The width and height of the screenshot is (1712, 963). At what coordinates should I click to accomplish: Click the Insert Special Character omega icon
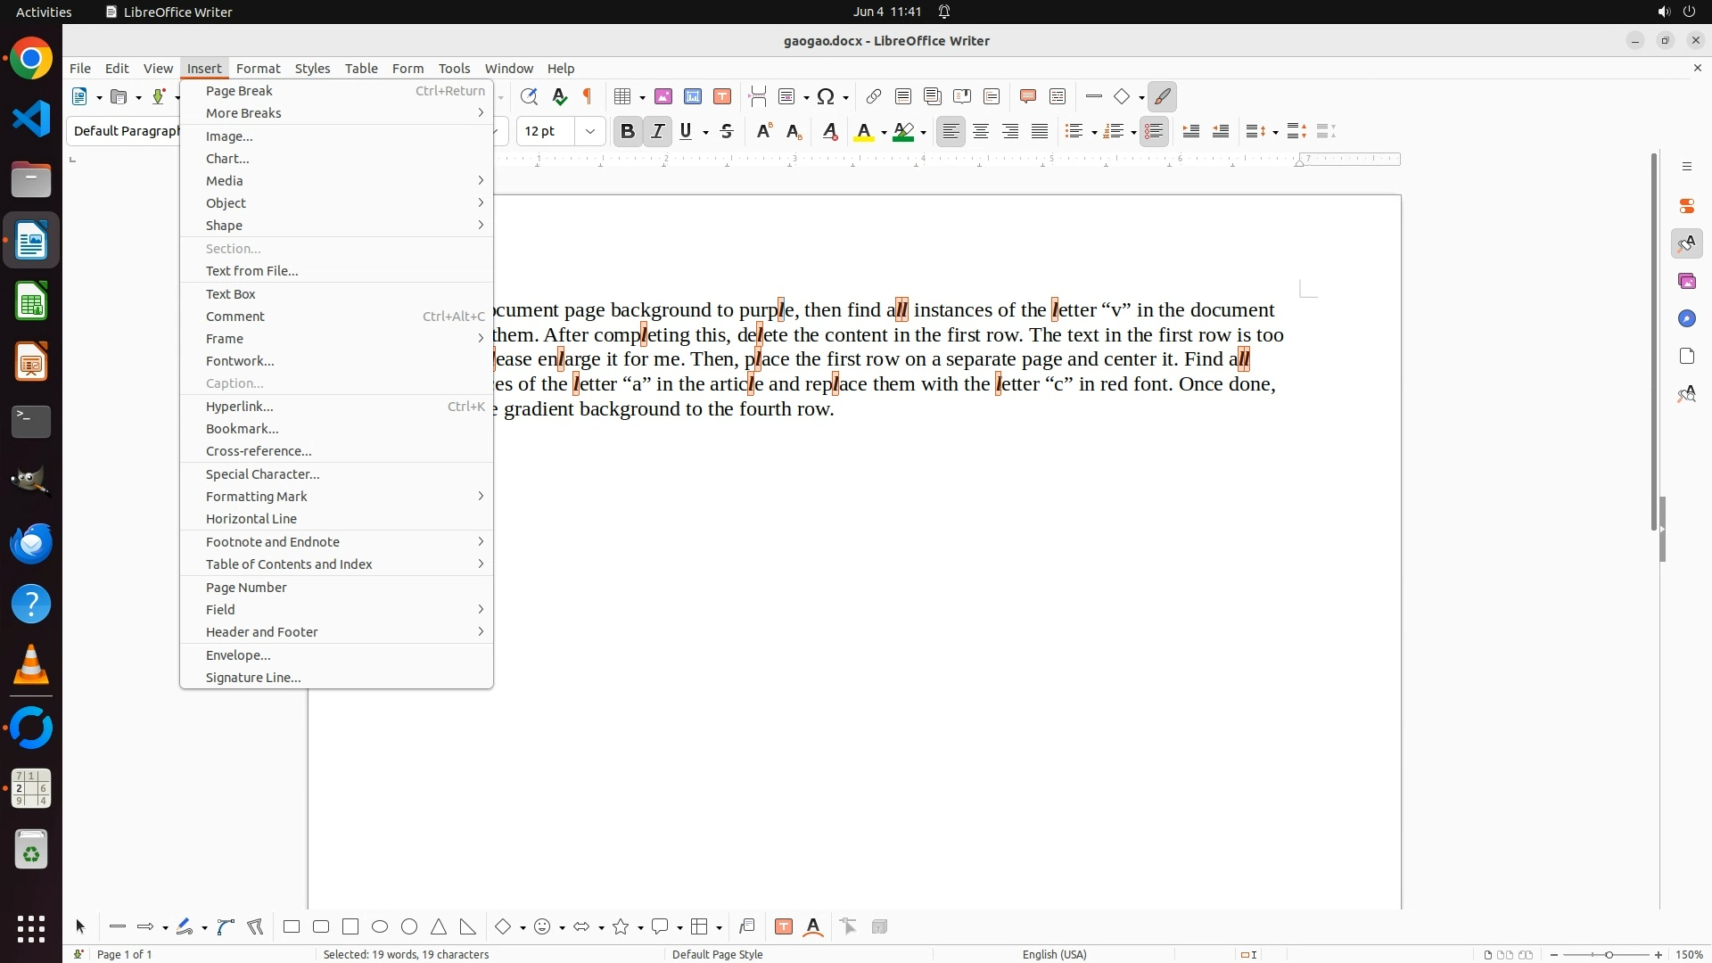[x=826, y=96]
